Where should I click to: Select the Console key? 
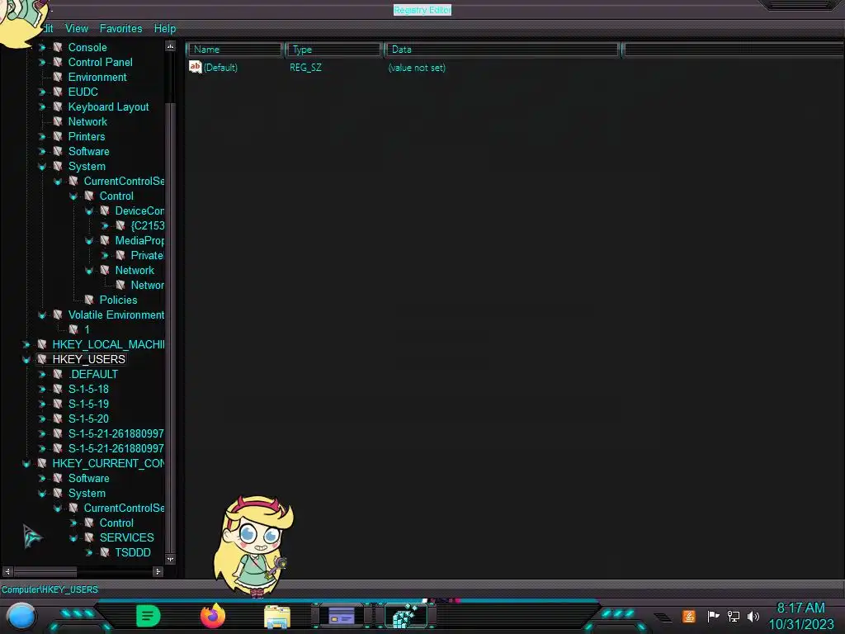[x=87, y=47]
